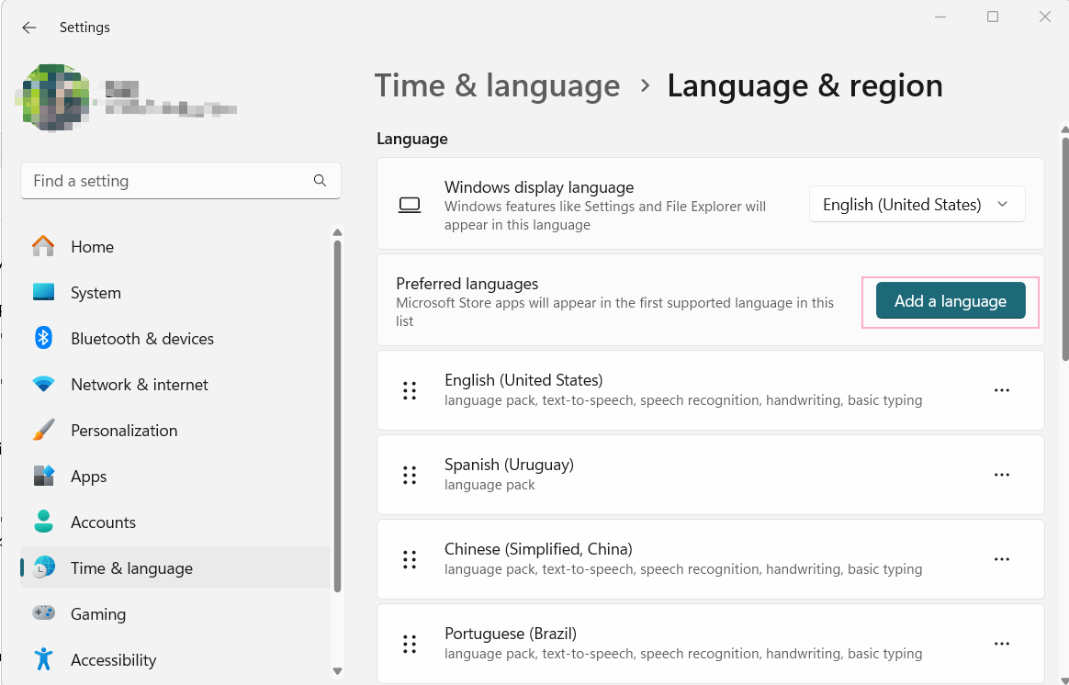Click the Add a language button
The height and width of the screenshot is (685, 1069).
coord(951,300)
